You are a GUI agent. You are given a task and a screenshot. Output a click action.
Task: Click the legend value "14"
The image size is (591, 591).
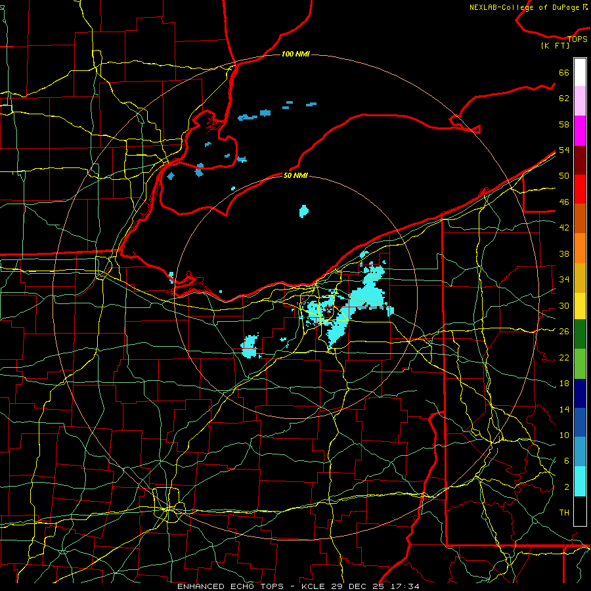[x=564, y=409]
